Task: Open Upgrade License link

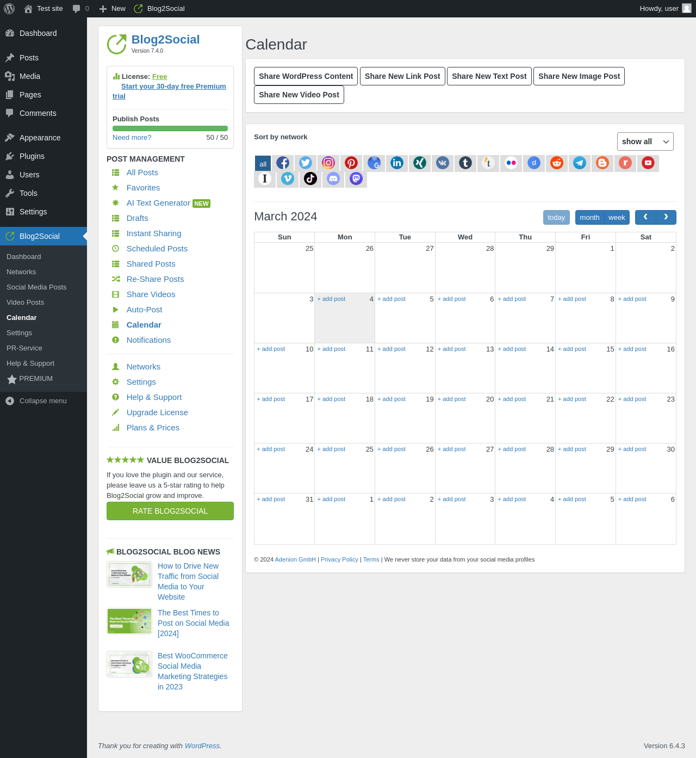Action: click(157, 412)
